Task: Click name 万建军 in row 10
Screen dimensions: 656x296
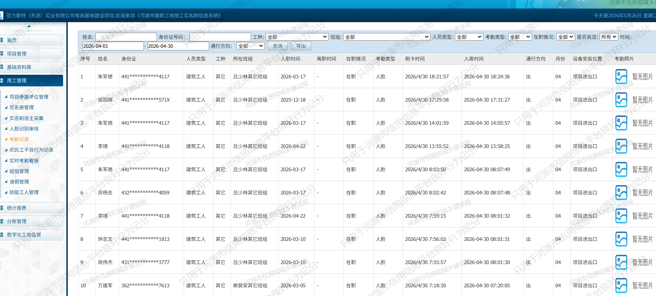Action: (x=105, y=285)
